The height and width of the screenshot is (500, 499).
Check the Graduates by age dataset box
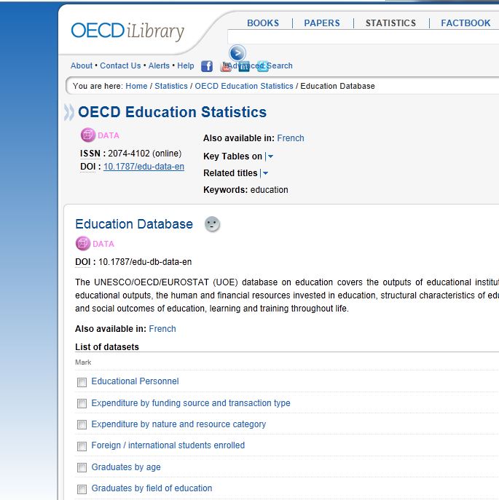[x=82, y=468]
